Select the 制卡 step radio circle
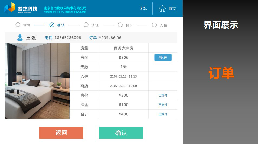This screenshot has width=258, height=144. (120, 25)
